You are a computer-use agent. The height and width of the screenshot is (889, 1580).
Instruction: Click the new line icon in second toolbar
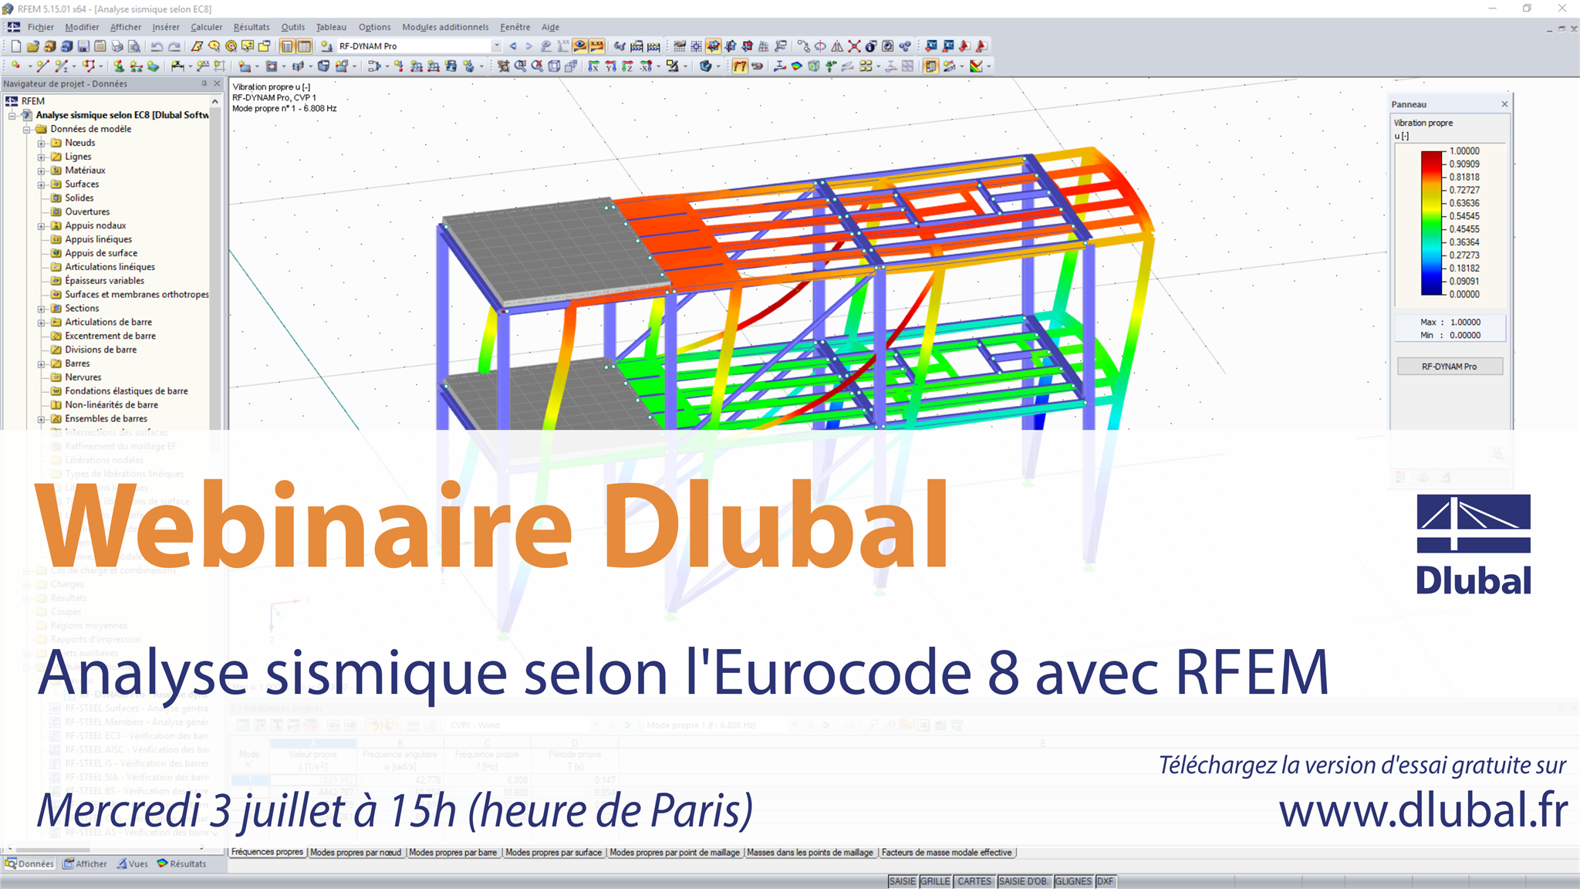[42, 66]
